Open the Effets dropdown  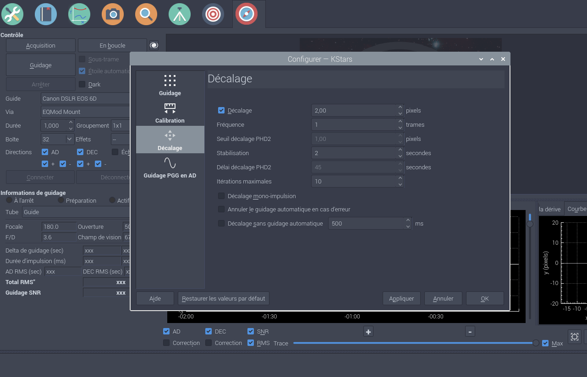point(121,139)
